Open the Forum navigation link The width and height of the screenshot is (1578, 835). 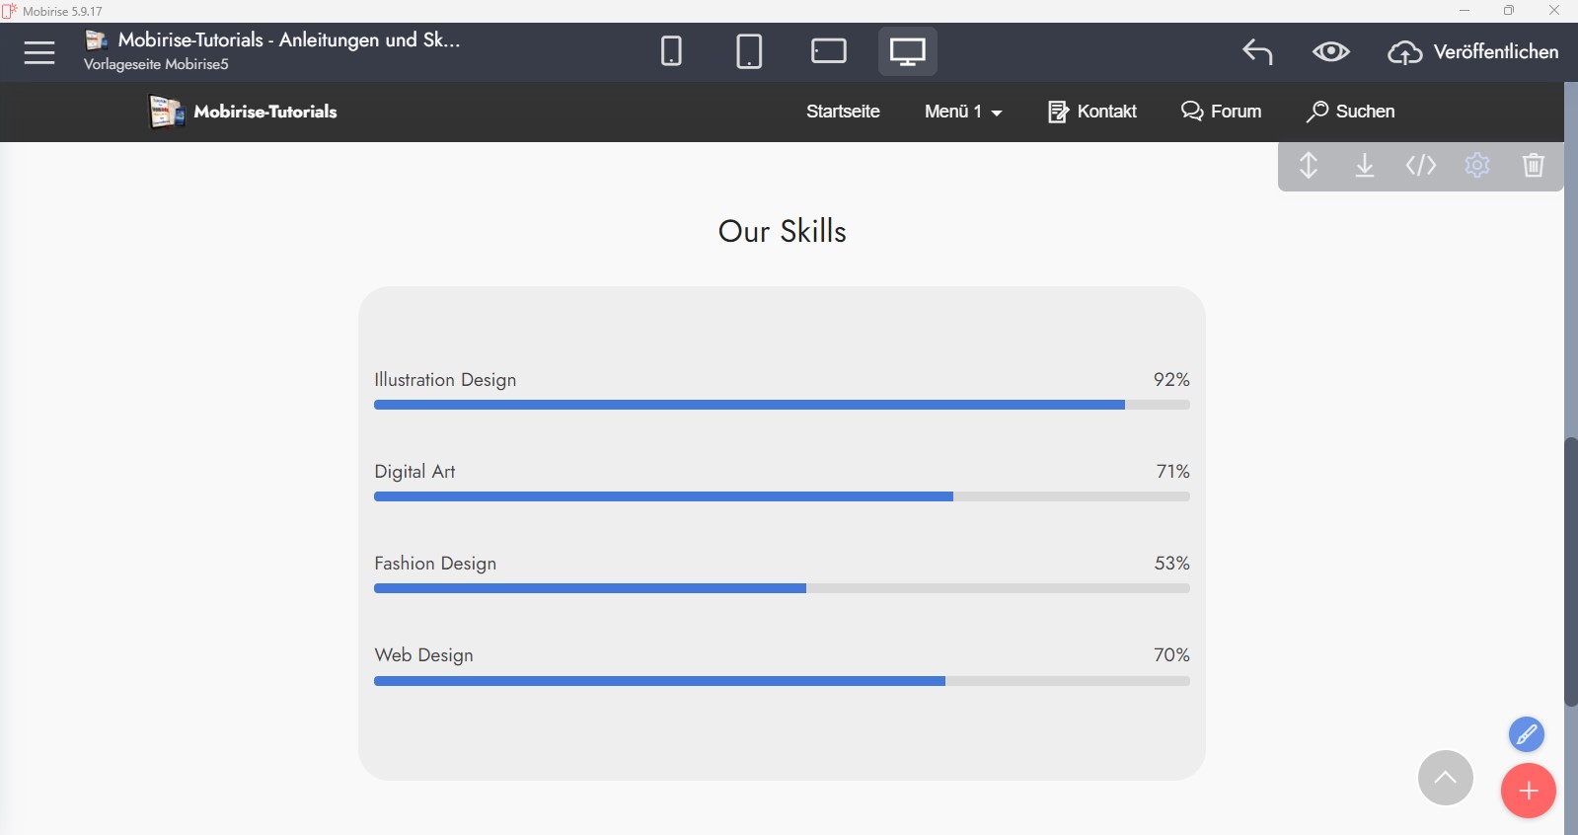point(1222,112)
